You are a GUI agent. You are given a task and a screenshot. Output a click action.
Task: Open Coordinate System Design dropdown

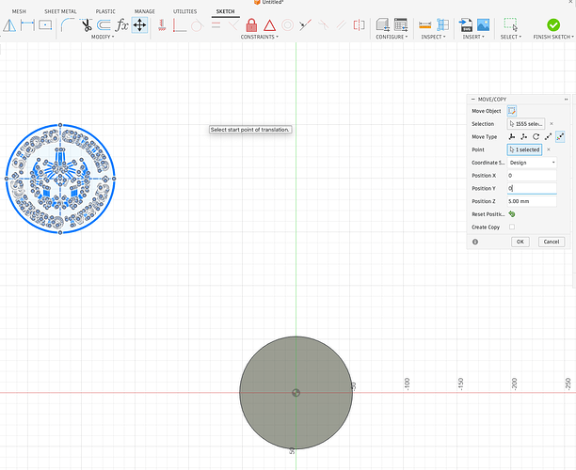(532, 163)
